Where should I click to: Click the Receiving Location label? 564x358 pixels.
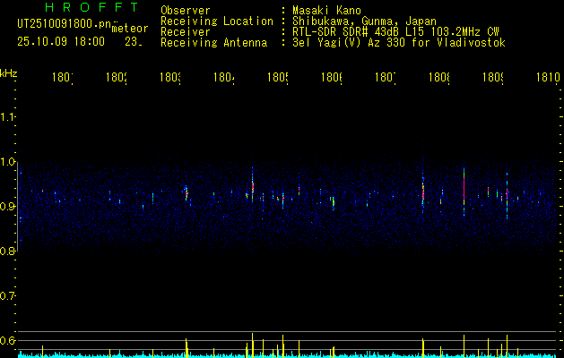point(217,21)
